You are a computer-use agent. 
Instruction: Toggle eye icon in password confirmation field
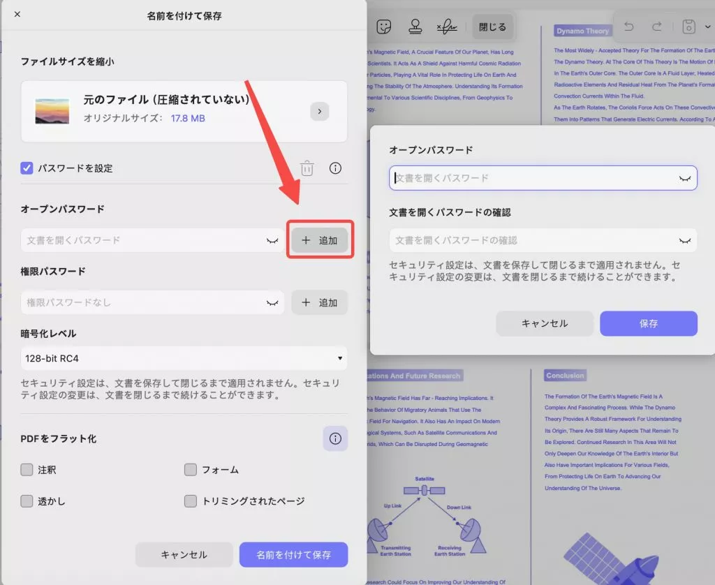(x=684, y=241)
